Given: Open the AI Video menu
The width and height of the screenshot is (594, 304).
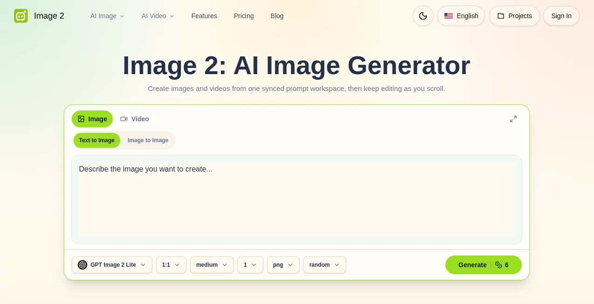Looking at the screenshot, I should click(158, 16).
